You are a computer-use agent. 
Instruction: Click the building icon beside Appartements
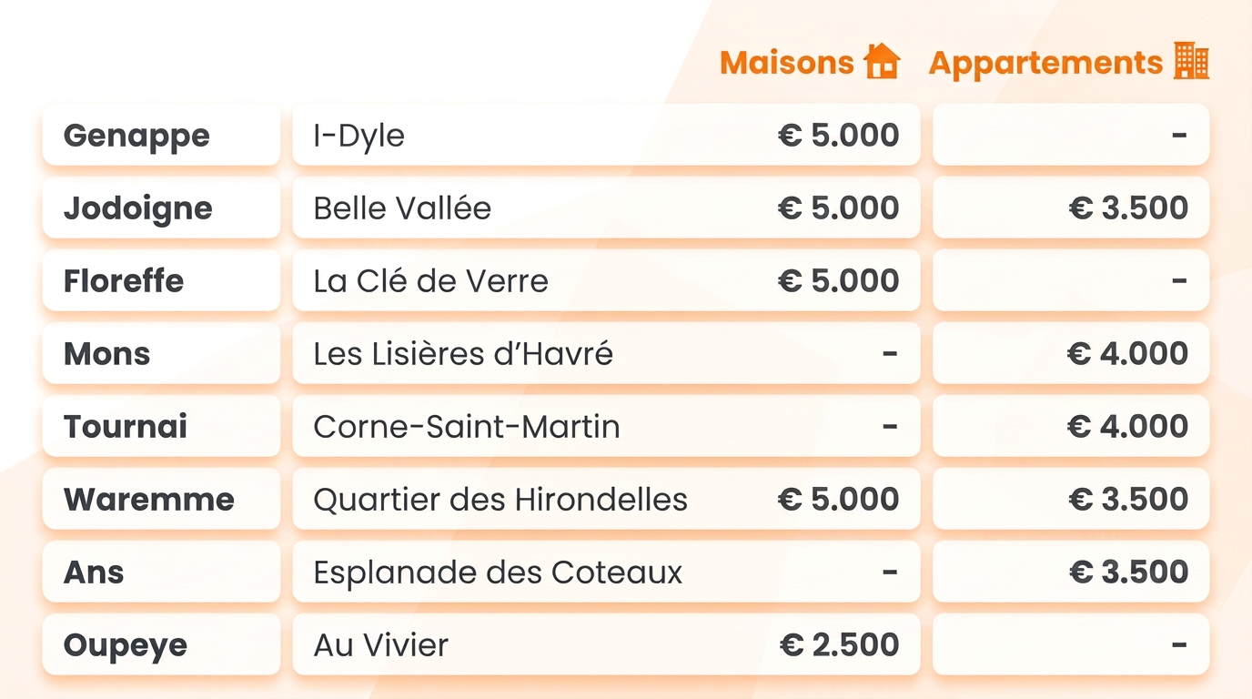coord(1191,61)
